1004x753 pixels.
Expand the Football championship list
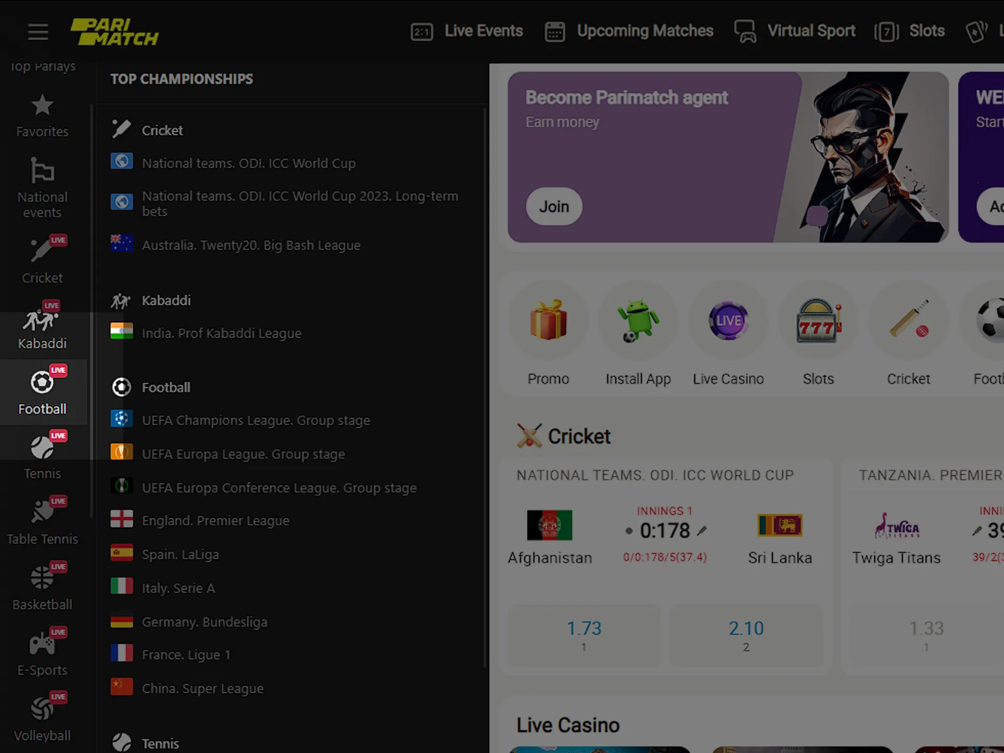(x=166, y=387)
